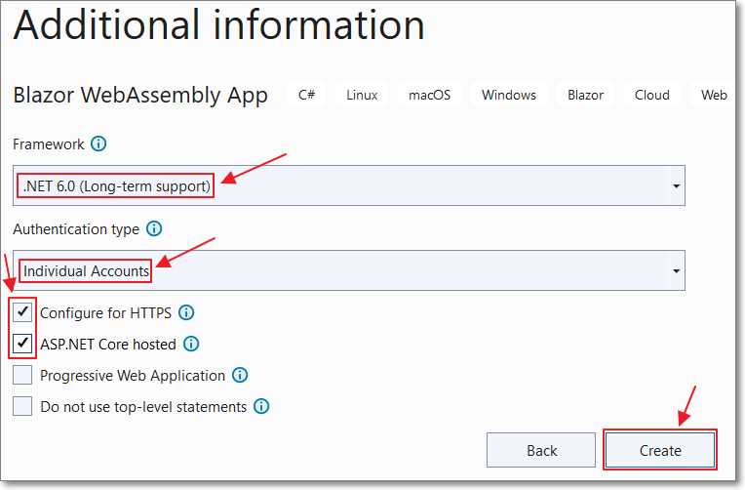Click the C# tag
745x490 pixels.
[x=306, y=95]
